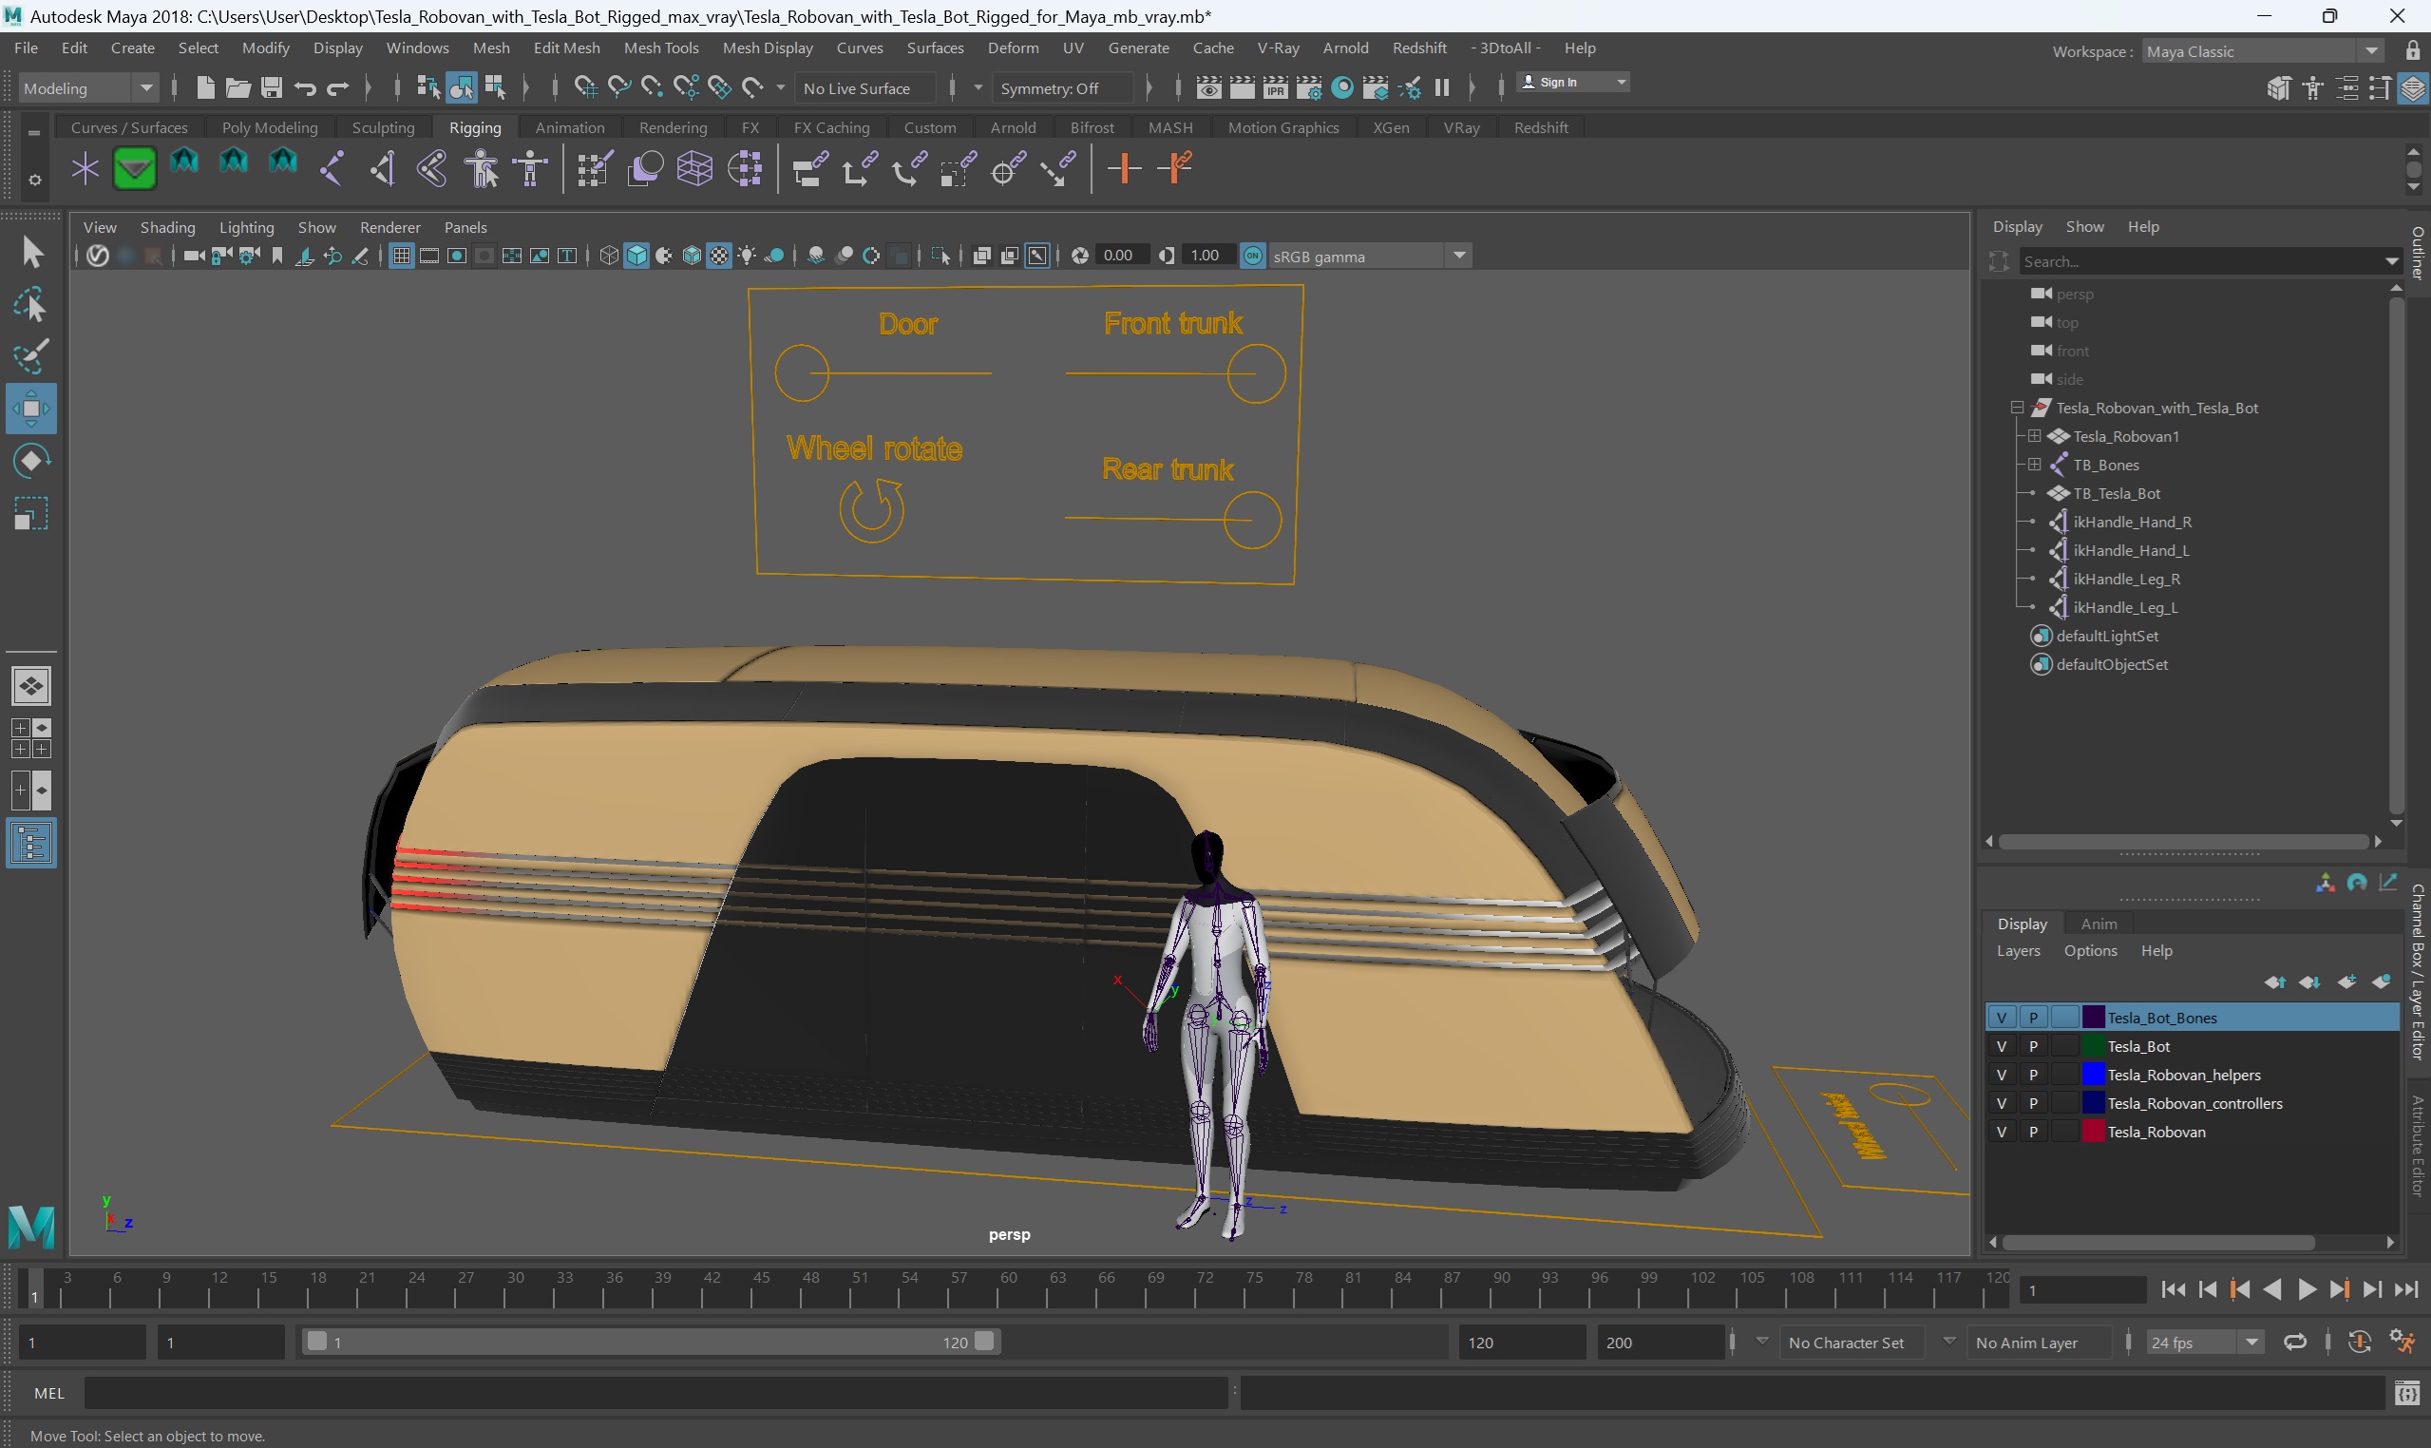Select ikHandle_Hand_R in Outliner
This screenshot has width=2431, height=1448.
[2132, 522]
